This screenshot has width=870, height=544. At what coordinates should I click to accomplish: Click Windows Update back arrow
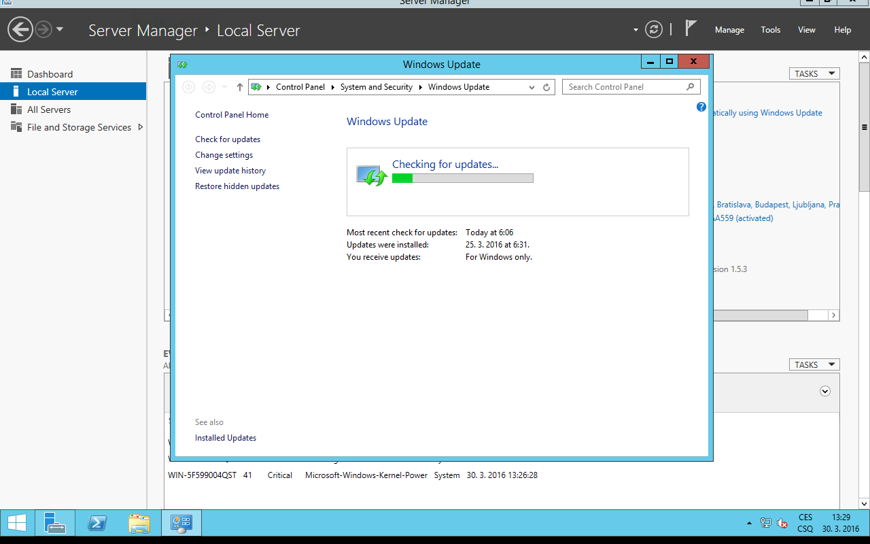click(x=189, y=86)
